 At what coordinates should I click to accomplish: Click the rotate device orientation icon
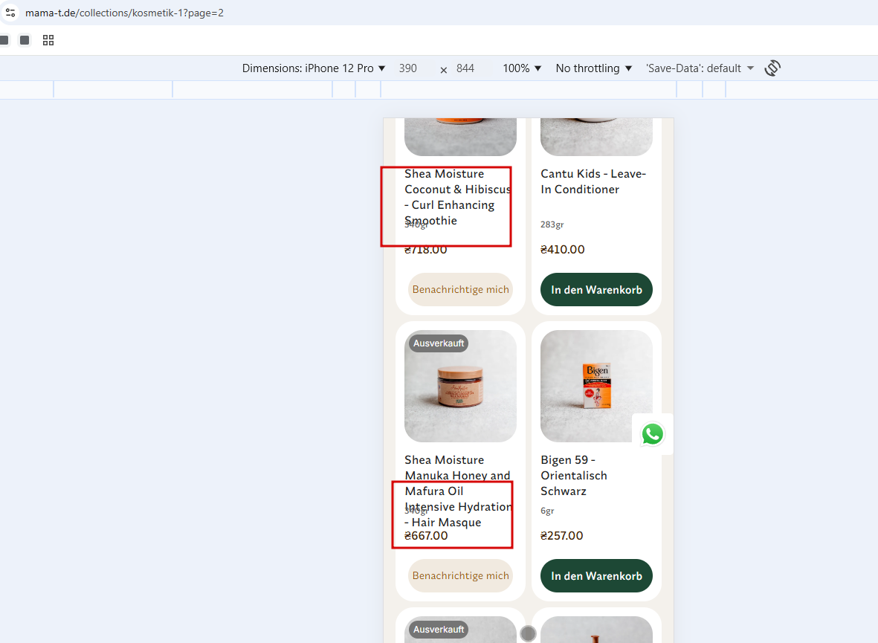pyautogui.click(x=772, y=68)
